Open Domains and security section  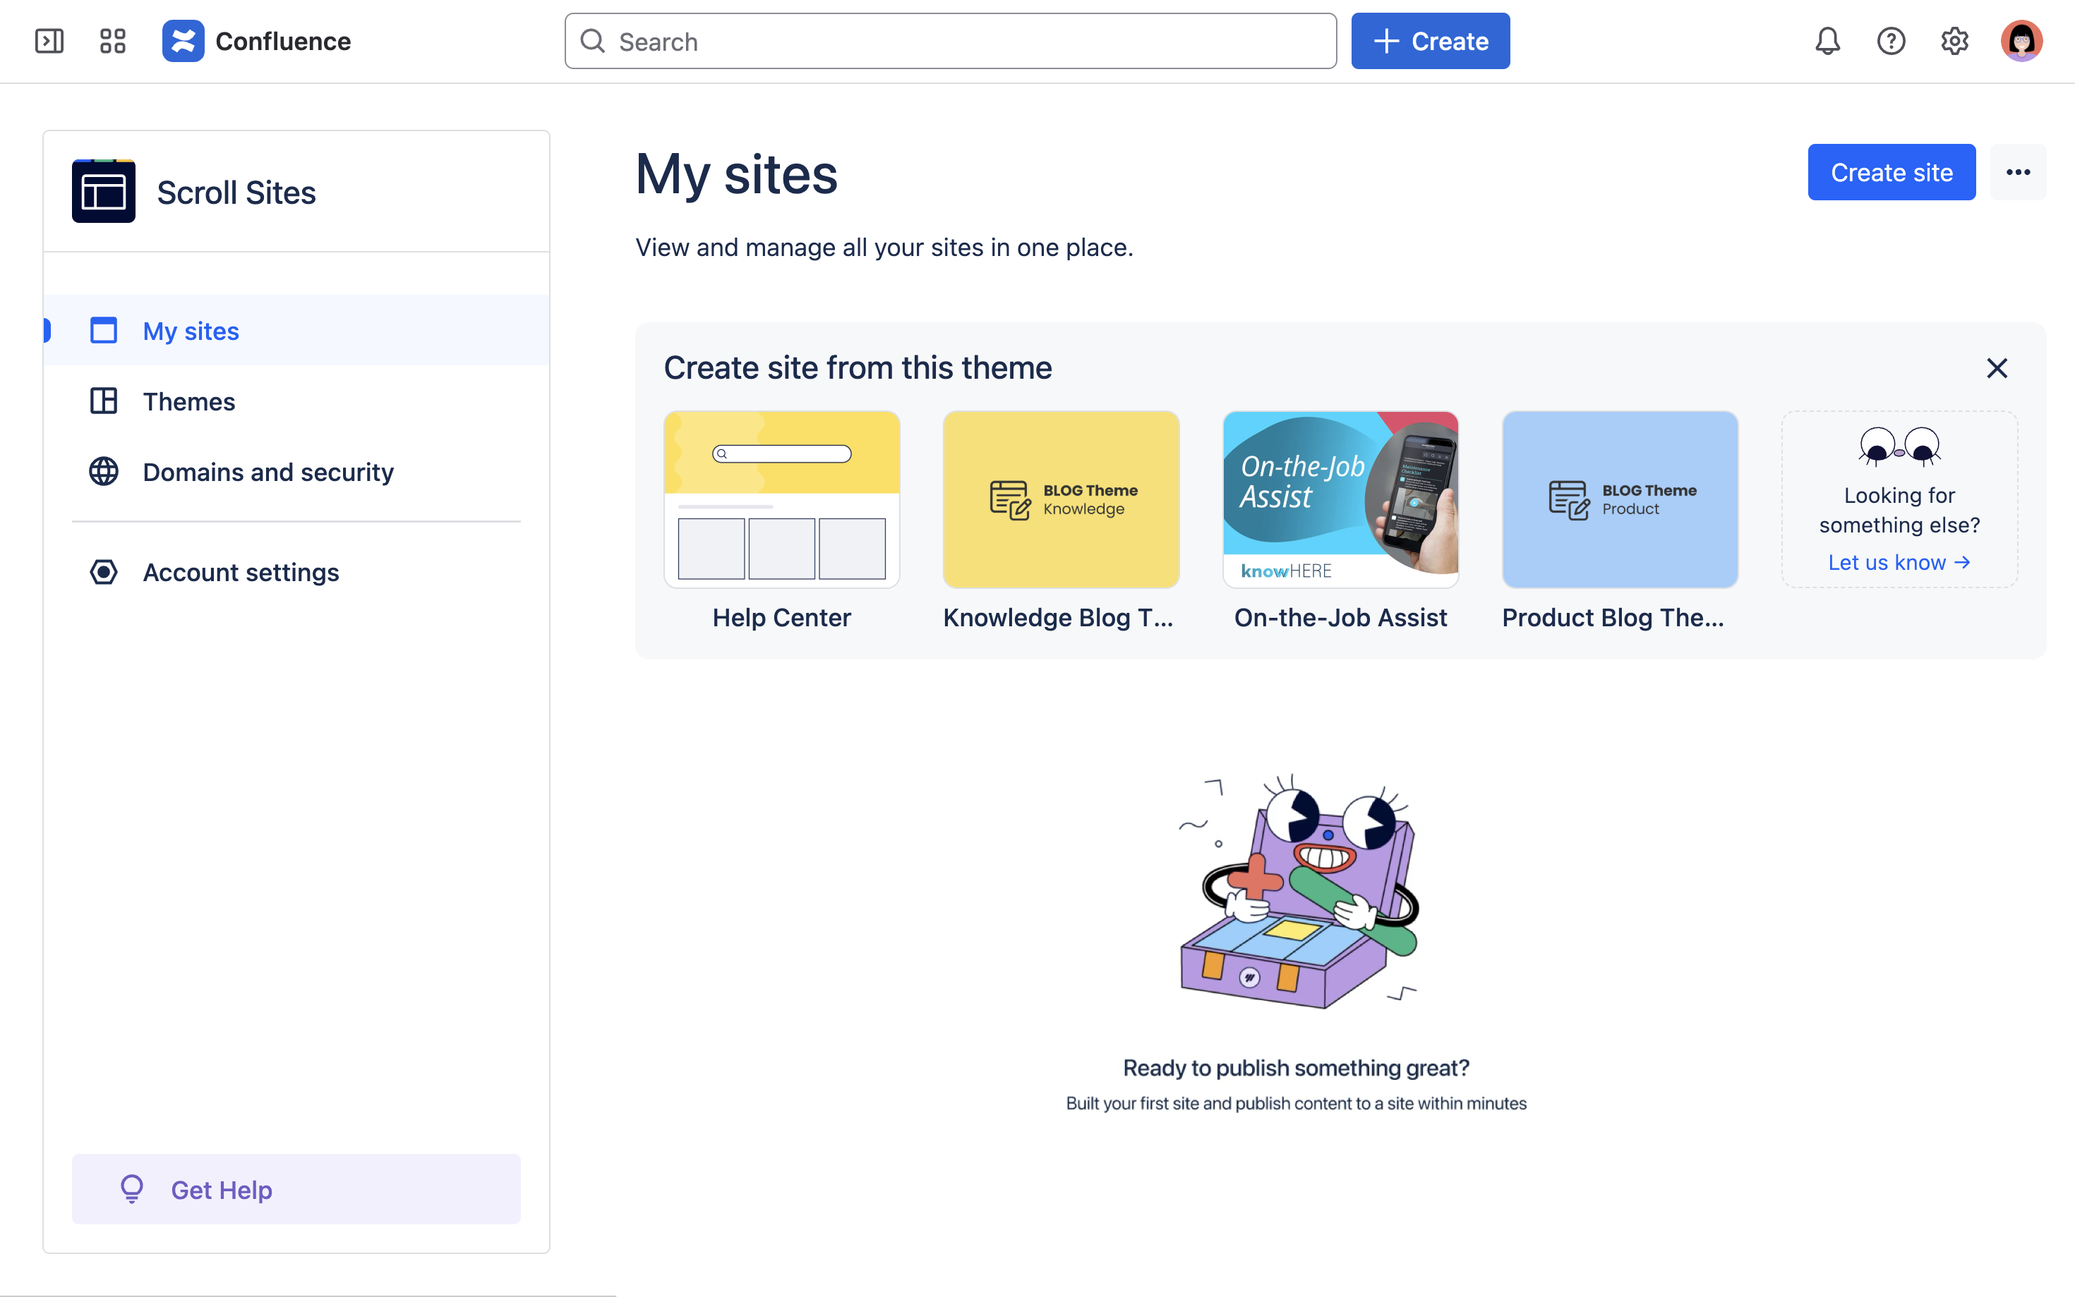point(267,472)
